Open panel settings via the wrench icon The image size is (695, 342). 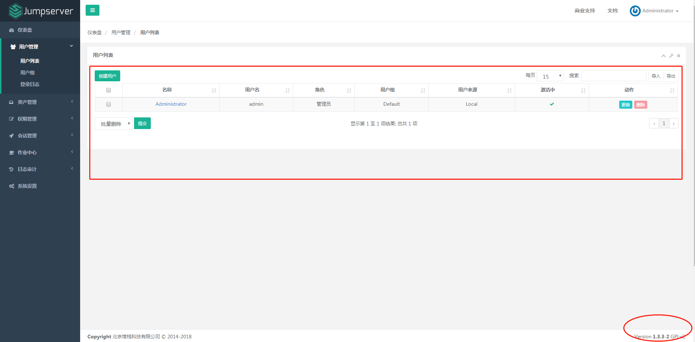click(671, 56)
